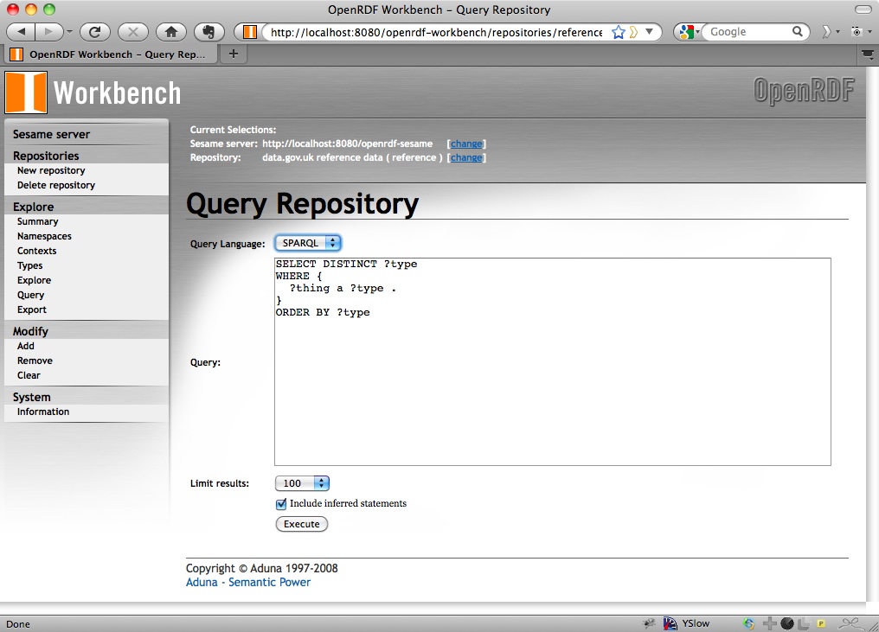This screenshot has height=632, width=879.
Task: Click the change link for Sesame server
Action: click(x=466, y=144)
